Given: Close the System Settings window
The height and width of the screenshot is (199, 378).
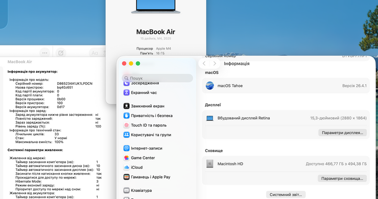Looking at the screenshot, I should (x=124, y=63).
